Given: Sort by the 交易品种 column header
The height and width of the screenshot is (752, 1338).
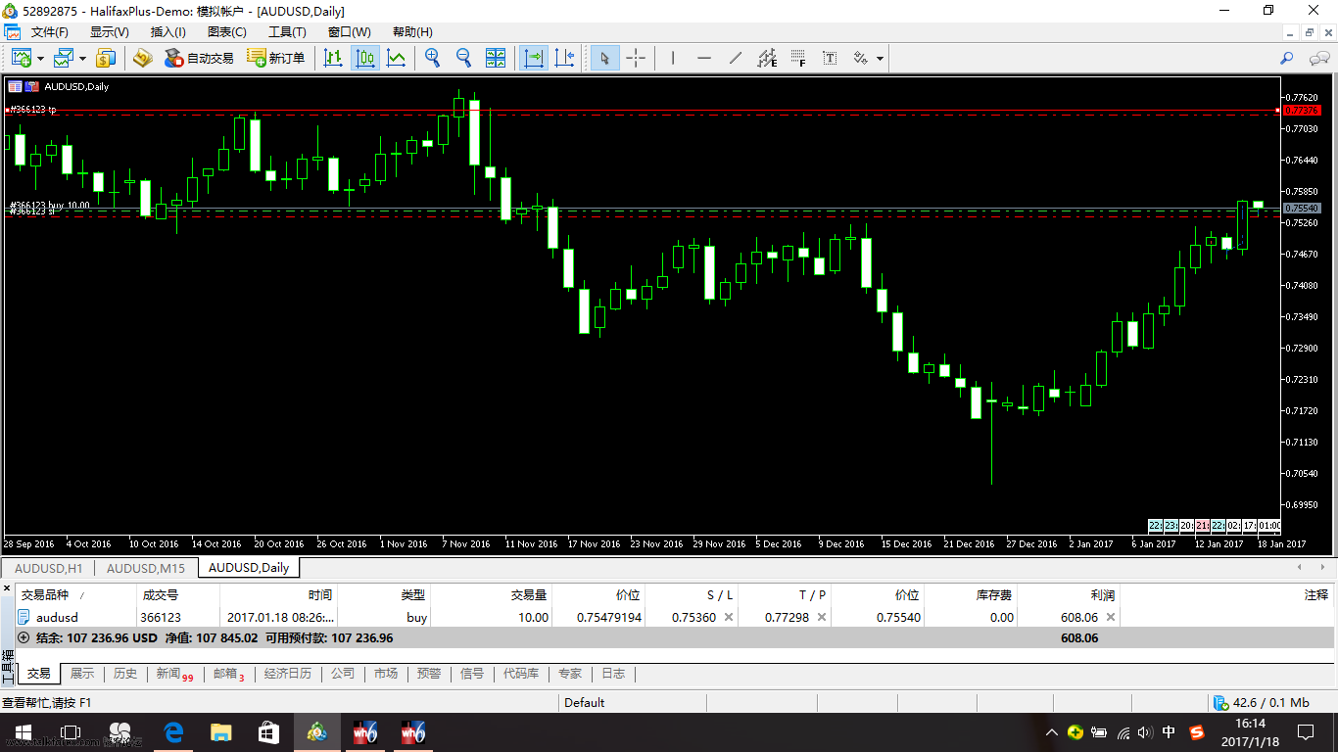Looking at the screenshot, I should [x=75, y=594].
